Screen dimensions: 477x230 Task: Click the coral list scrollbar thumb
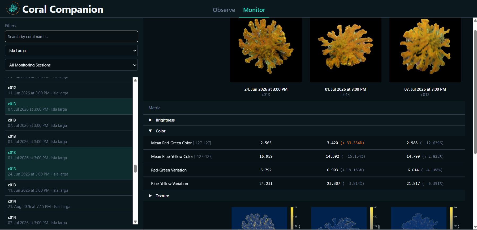click(x=135, y=169)
